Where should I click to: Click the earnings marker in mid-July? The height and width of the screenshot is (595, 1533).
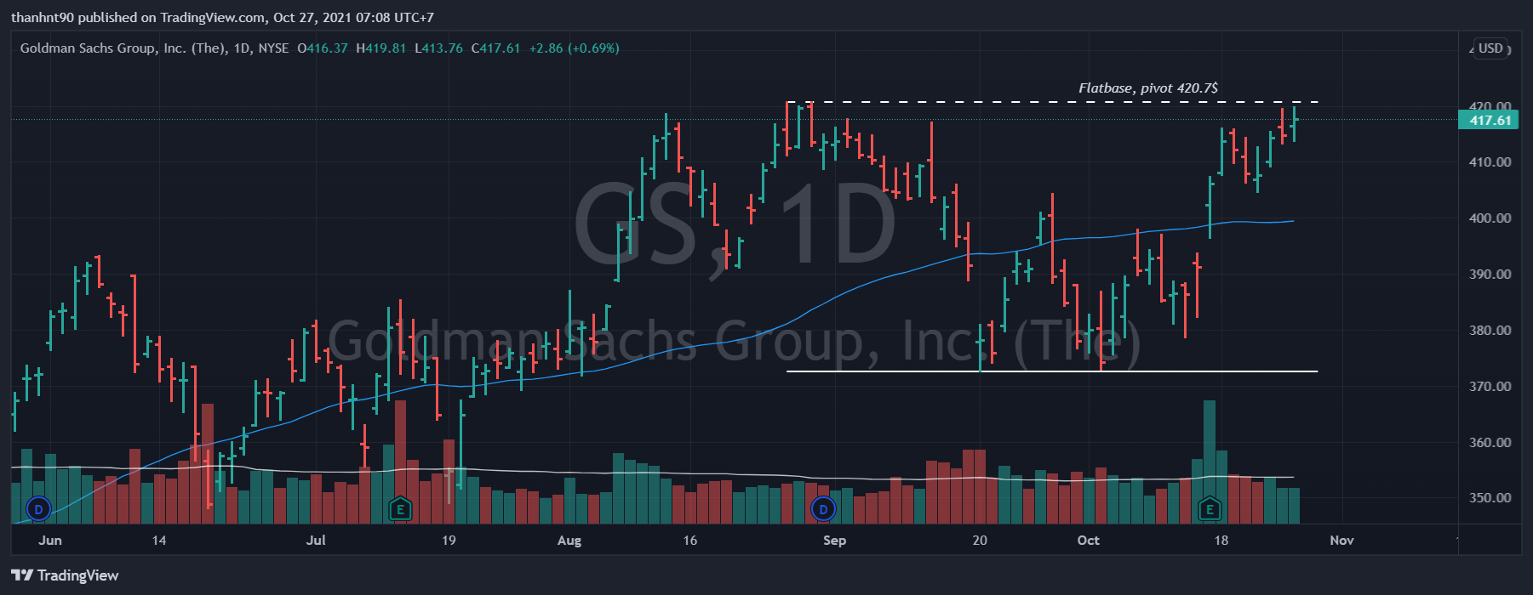pos(399,509)
